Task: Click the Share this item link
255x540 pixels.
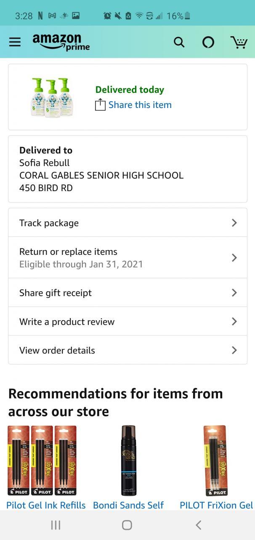Action: tap(140, 105)
